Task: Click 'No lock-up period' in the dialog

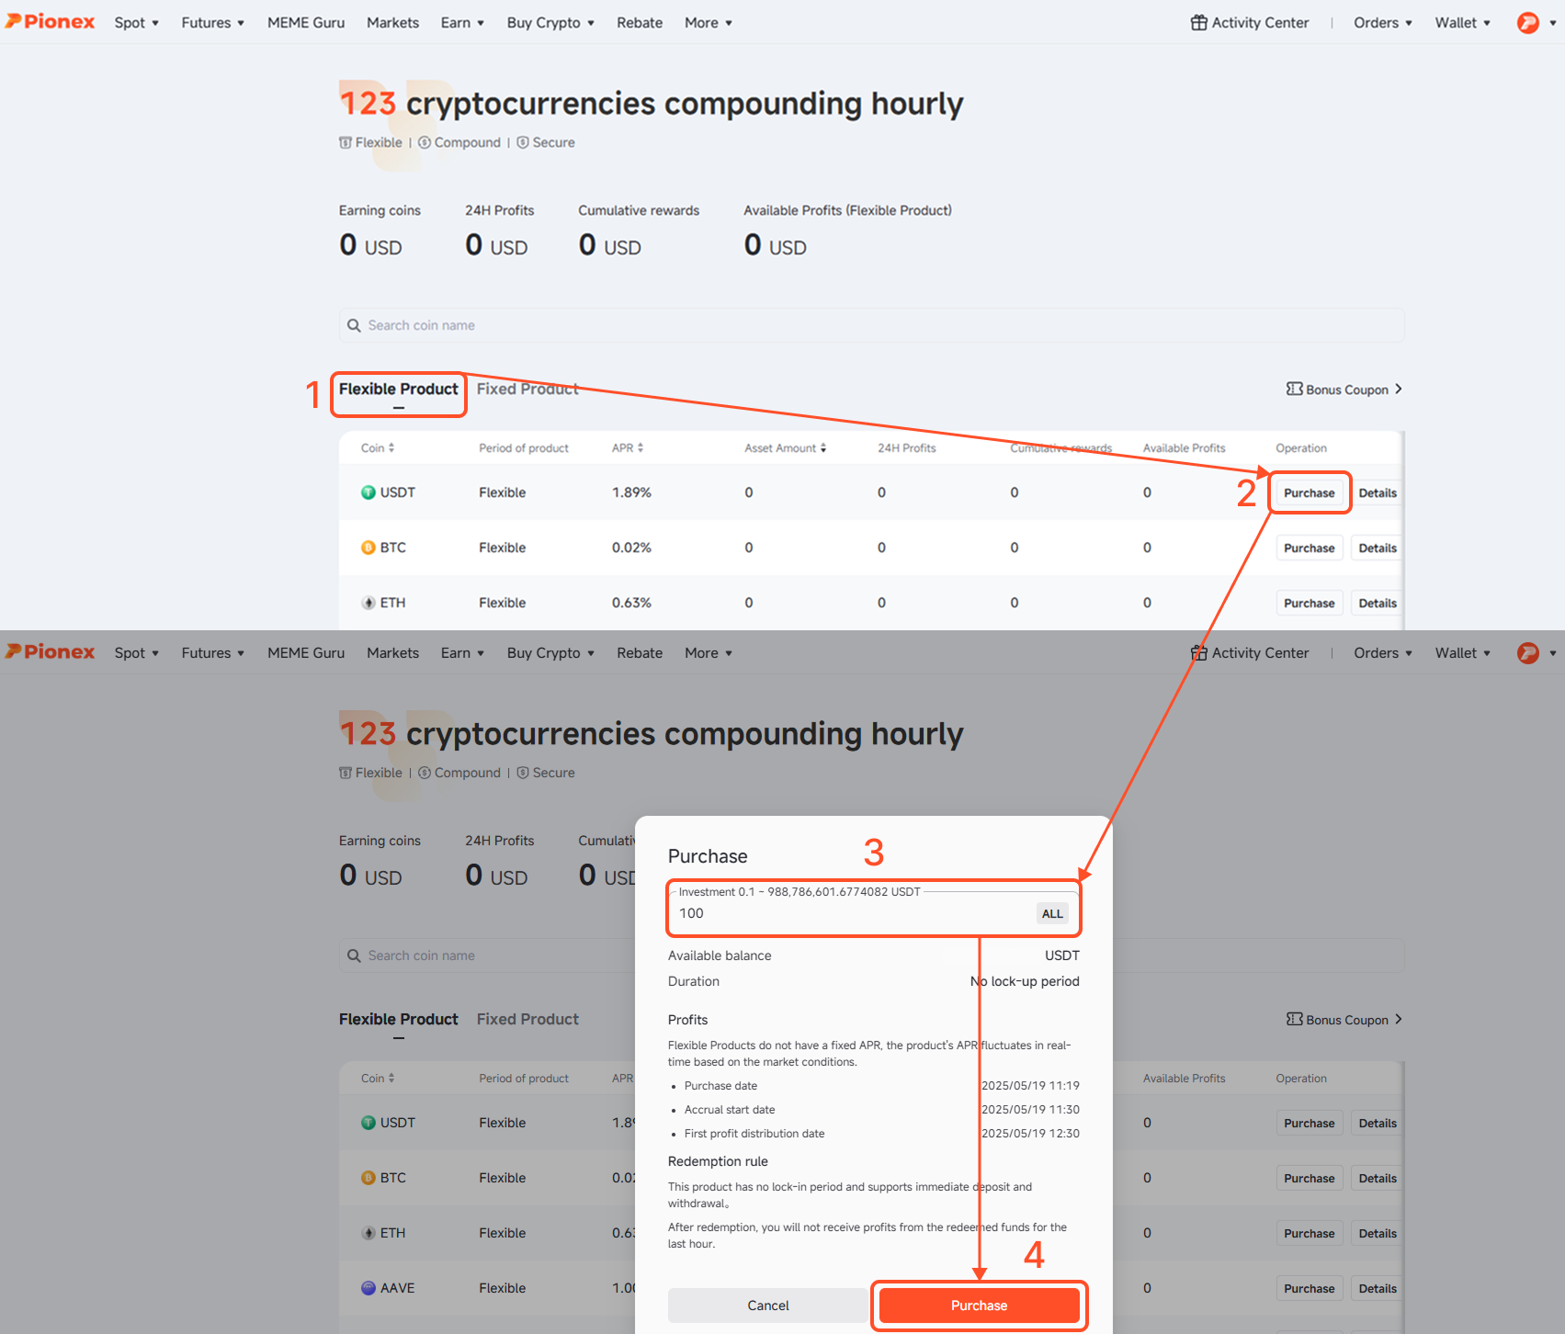Action: (x=1025, y=981)
